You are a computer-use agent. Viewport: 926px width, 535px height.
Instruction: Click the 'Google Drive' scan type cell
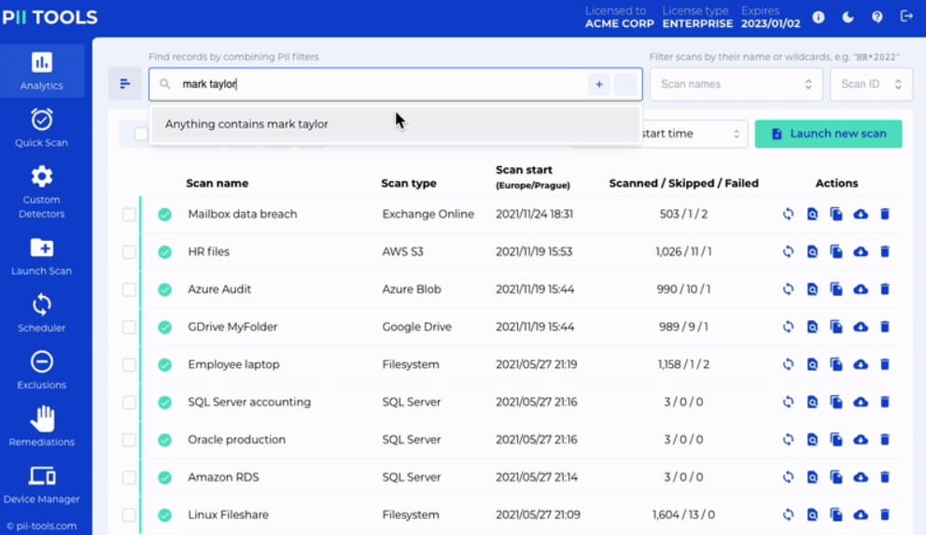417,327
